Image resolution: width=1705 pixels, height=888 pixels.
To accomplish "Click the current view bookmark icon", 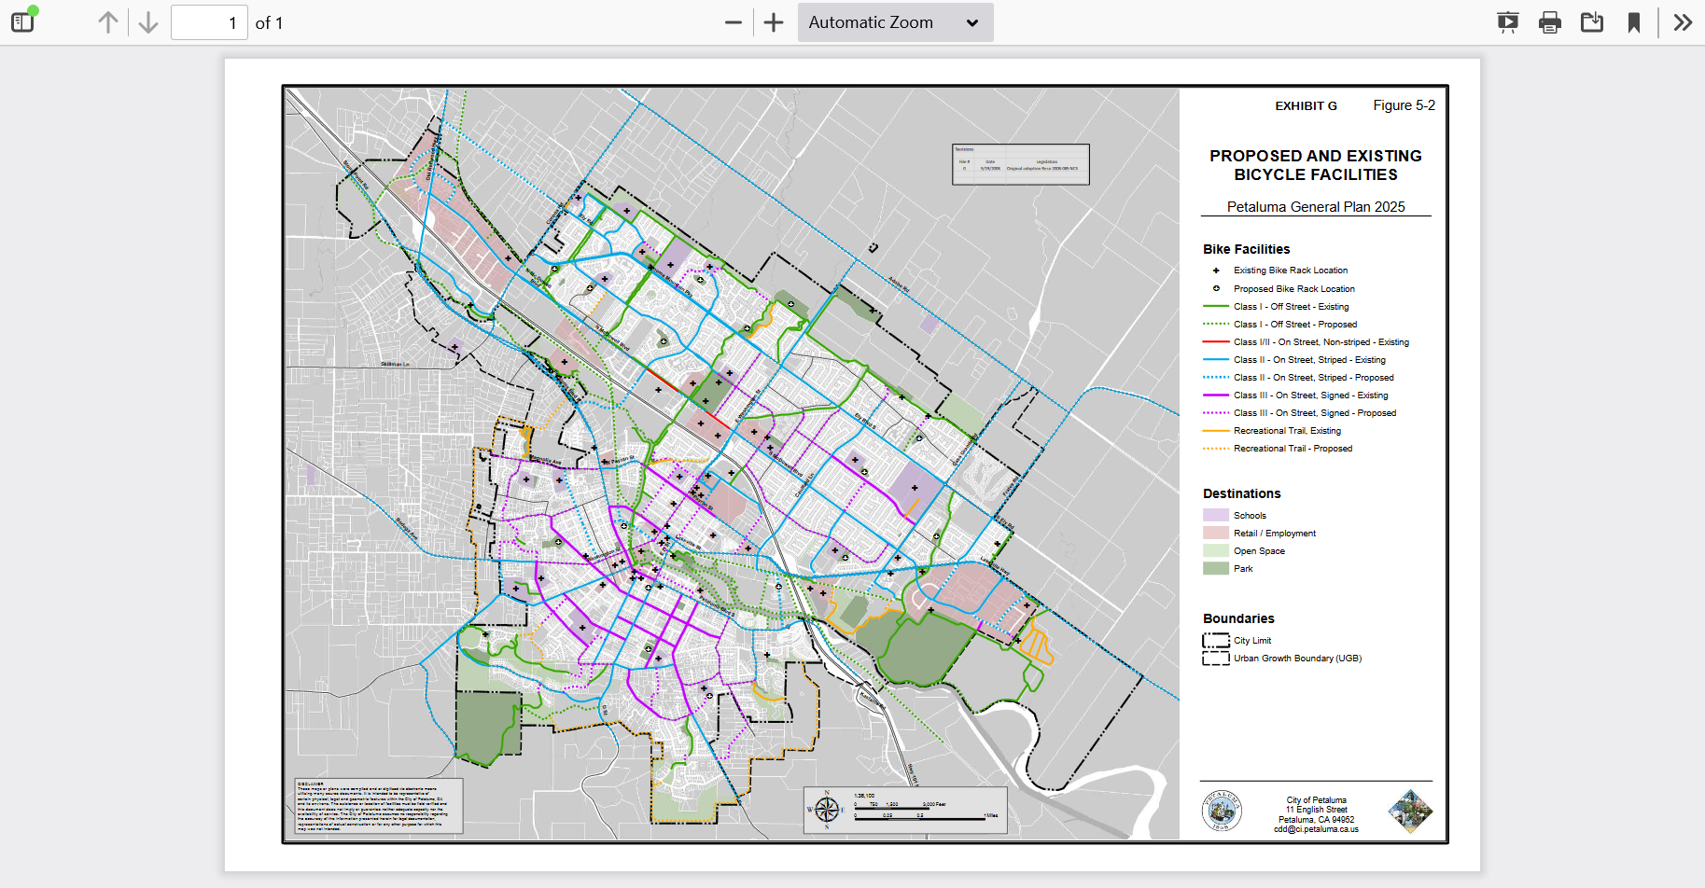I will click(1634, 22).
